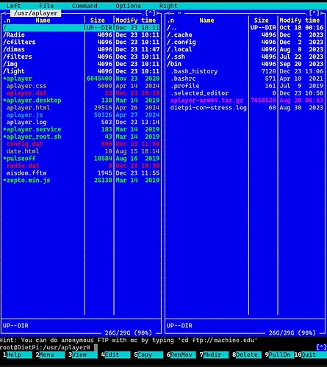Select the /.local directory in right panel

(x=245, y=49)
